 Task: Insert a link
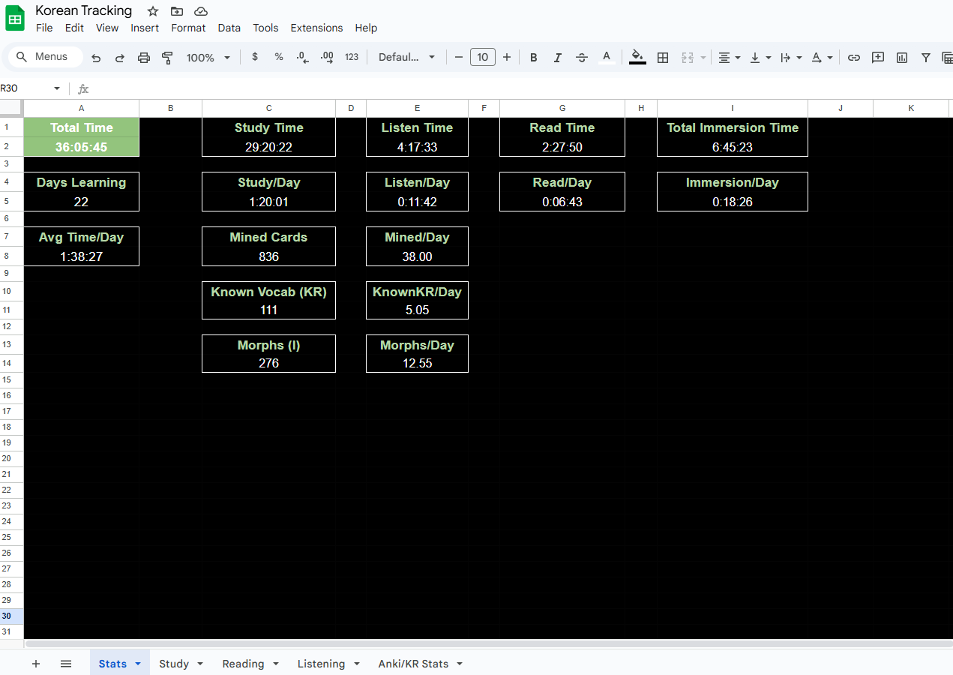pos(854,58)
